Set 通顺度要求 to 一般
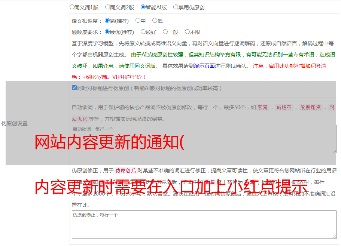The width and height of the screenshot is (341, 246). point(165,32)
